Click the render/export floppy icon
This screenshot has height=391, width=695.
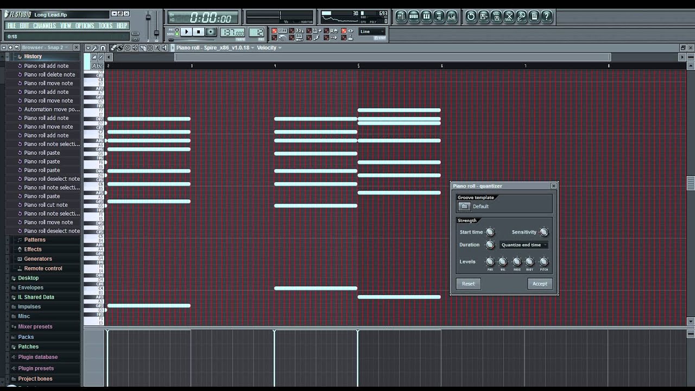point(496,16)
